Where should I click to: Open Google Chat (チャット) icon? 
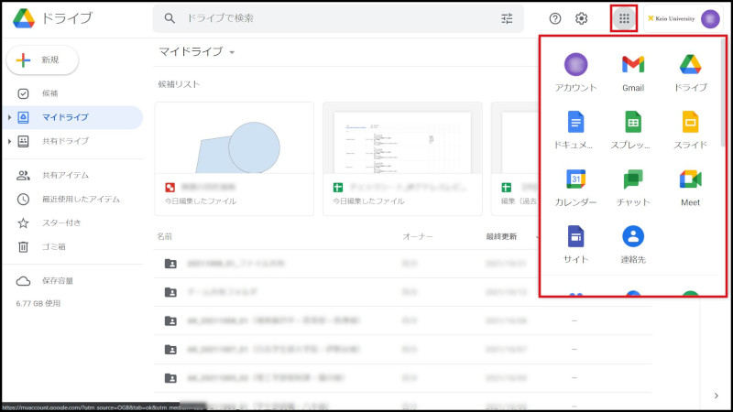pos(633,179)
